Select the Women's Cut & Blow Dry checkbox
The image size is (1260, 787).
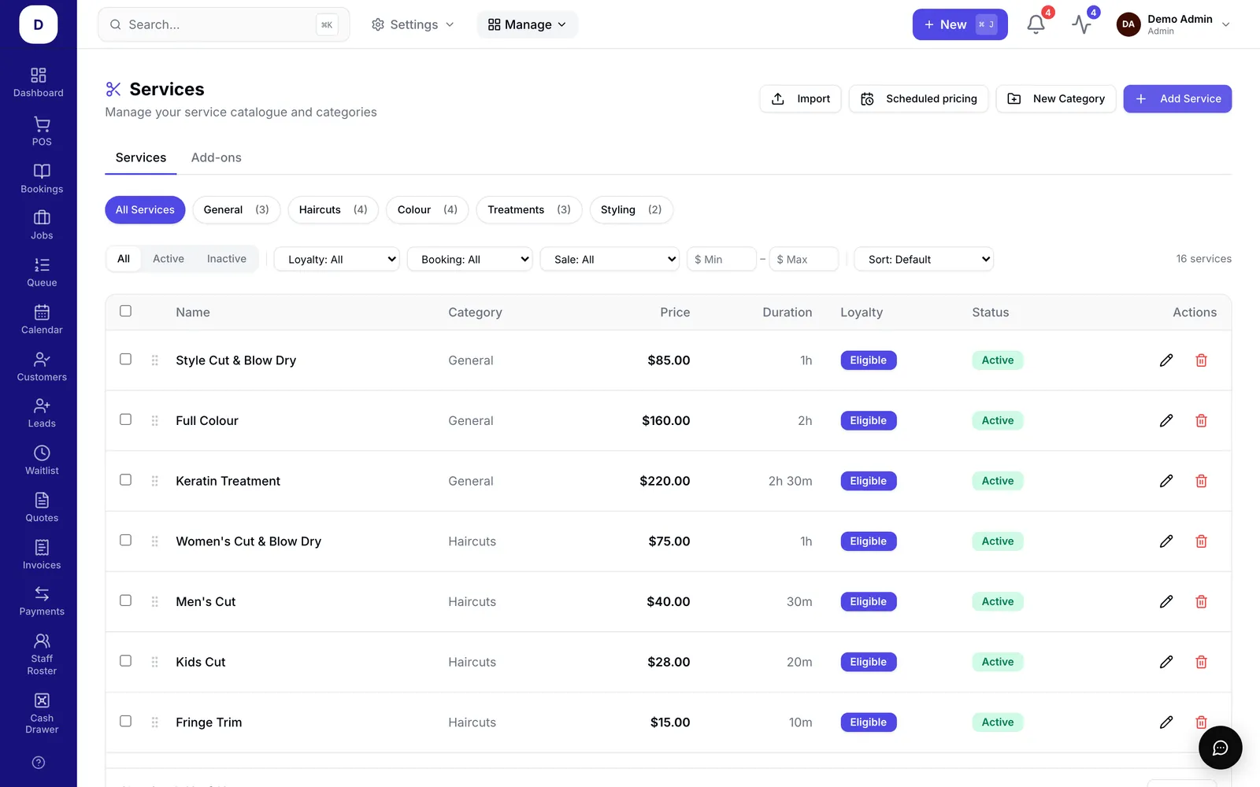[x=125, y=540]
